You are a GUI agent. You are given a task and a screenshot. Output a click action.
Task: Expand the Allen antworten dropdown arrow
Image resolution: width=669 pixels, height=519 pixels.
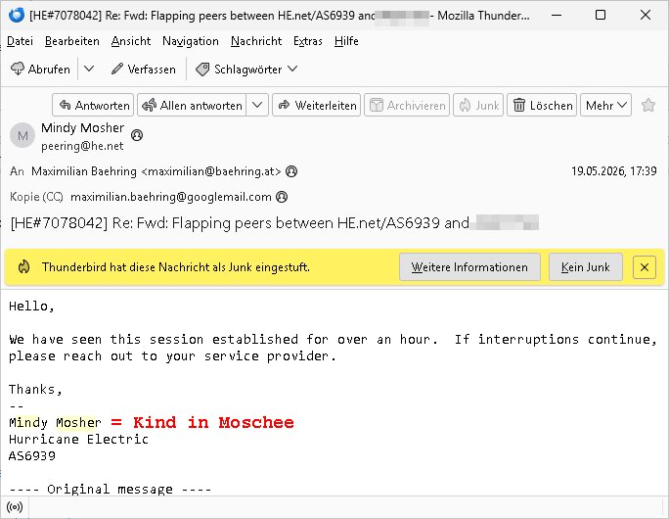click(257, 105)
